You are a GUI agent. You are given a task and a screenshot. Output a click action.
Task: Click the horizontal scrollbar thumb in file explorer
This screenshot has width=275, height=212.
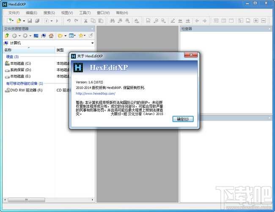point(26,200)
